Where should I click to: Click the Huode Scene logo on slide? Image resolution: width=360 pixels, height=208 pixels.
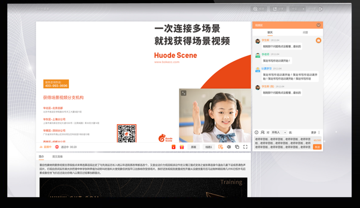pyautogui.click(x=165, y=138)
